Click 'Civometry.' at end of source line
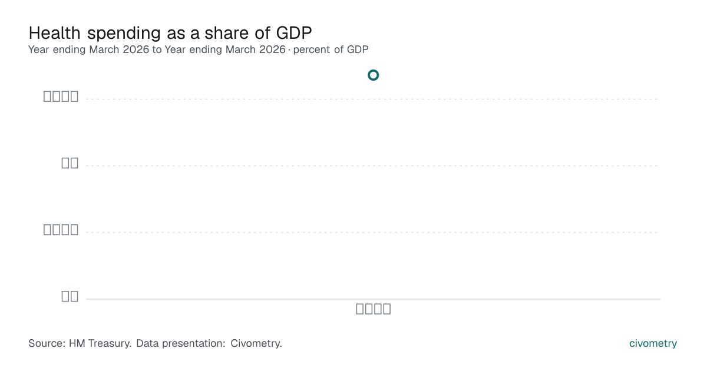The height and width of the screenshot is (371, 707). tap(256, 343)
